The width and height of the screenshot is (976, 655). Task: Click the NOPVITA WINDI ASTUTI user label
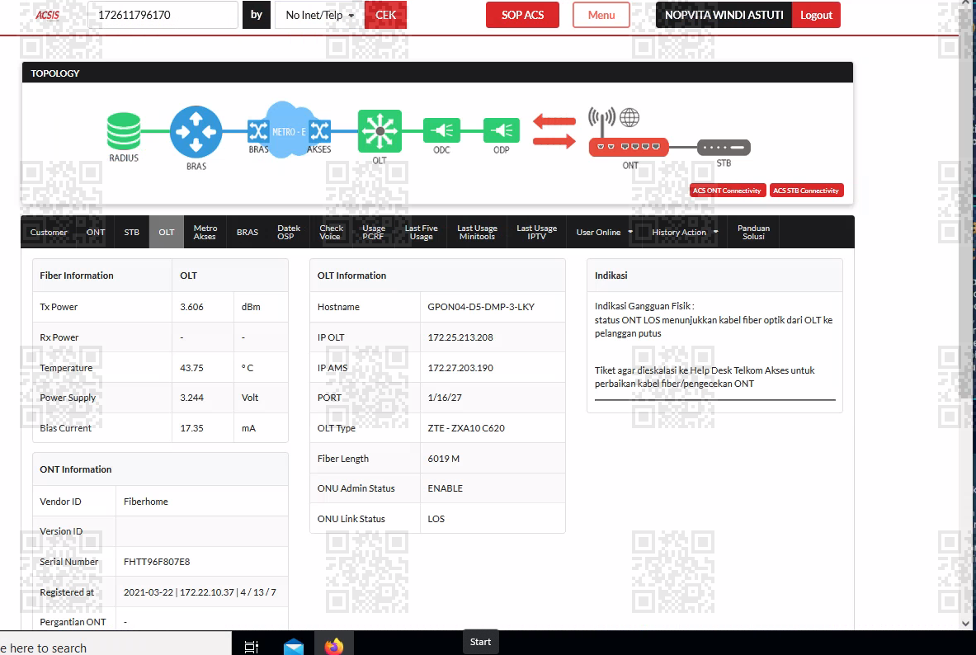[724, 15]
